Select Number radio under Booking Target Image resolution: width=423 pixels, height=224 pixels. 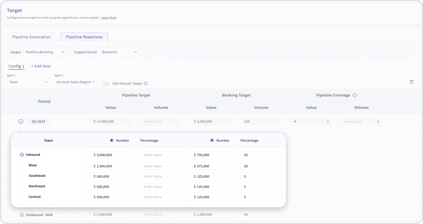tap(212, 140)
